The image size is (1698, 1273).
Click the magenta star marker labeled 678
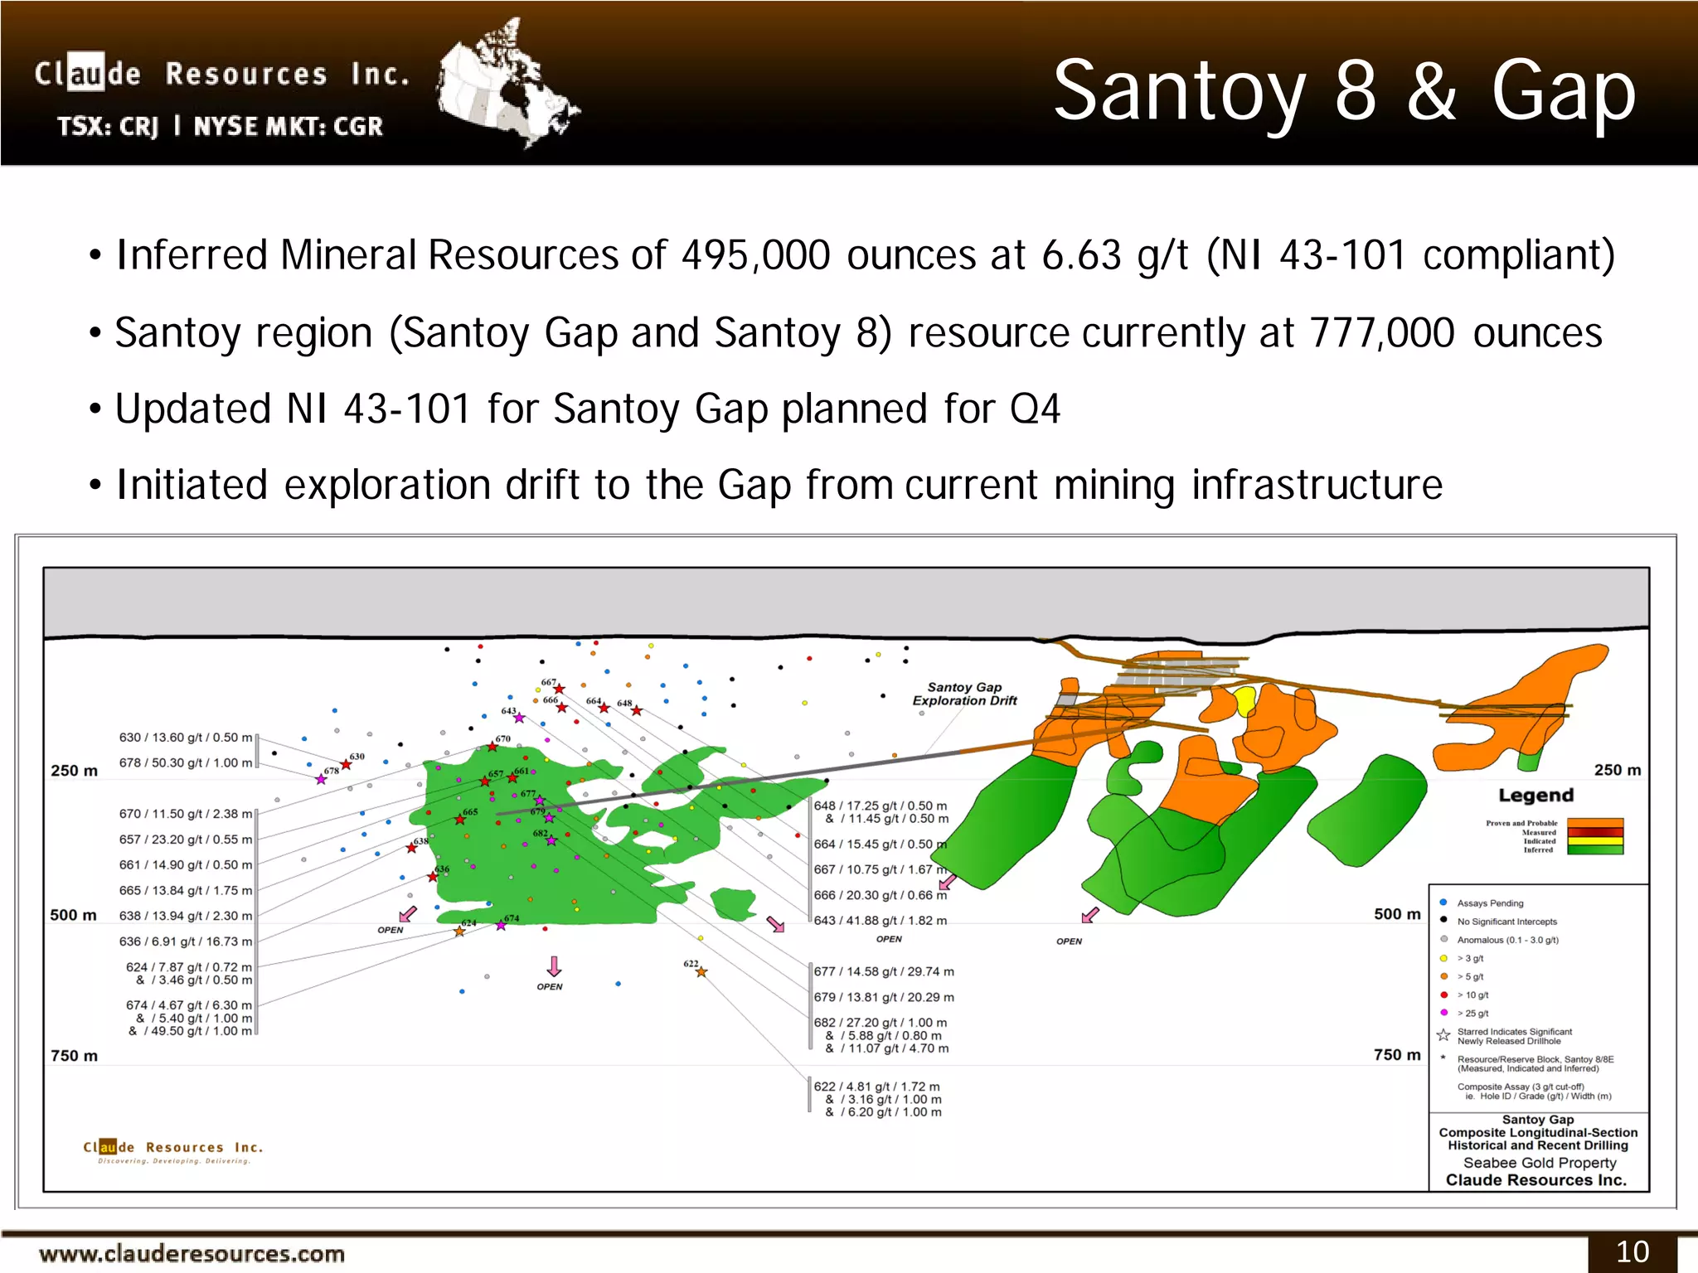pyautogui.click(x=321, y=779)
